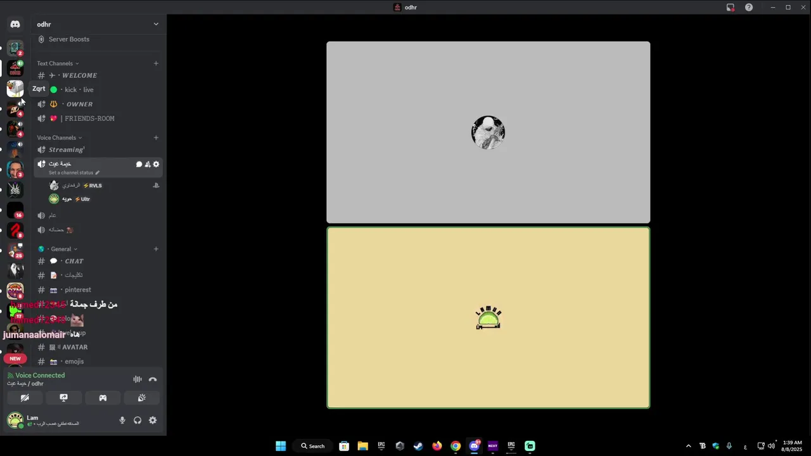Screen dimensions: 811x456
Task: Click the Voice Connected status text
Action: 40,376
